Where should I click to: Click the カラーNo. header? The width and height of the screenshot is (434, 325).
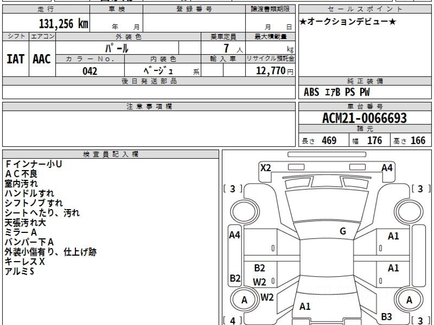pos(90,59)
